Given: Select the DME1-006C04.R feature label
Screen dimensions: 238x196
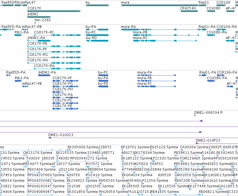Looking at the screenshot, I should pyautogui.click(x=209, y=113).
